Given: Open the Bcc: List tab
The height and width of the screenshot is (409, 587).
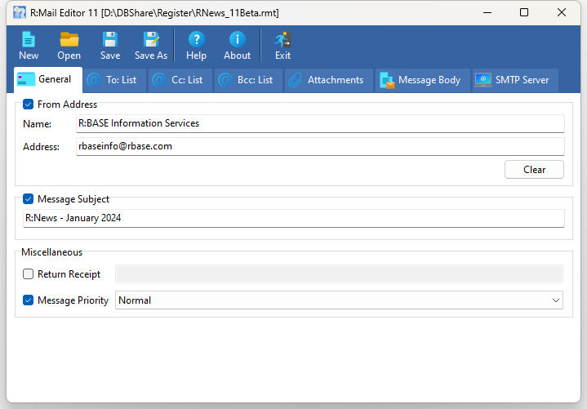Looking at the screenshot, I should tap(248, 80).
